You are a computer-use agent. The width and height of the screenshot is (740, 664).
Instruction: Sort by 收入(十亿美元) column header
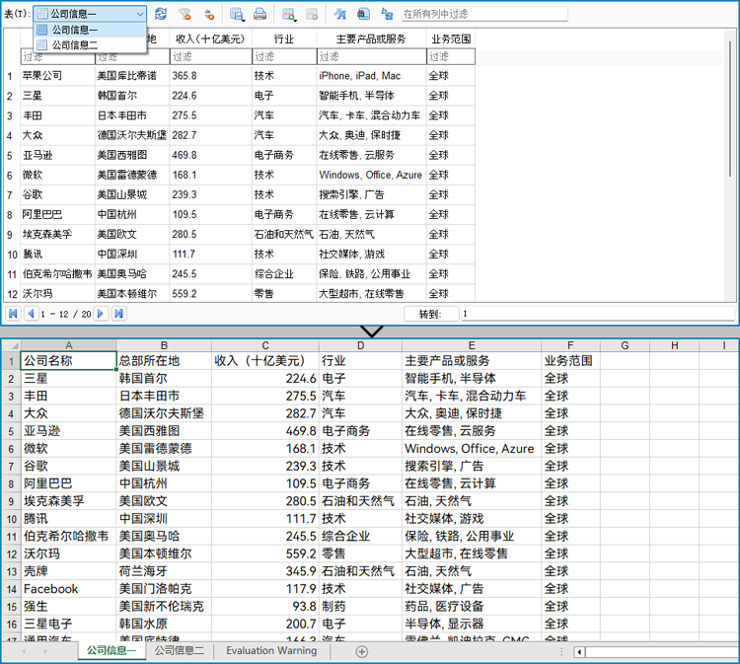pyautogui.click(x=210, y=38)
